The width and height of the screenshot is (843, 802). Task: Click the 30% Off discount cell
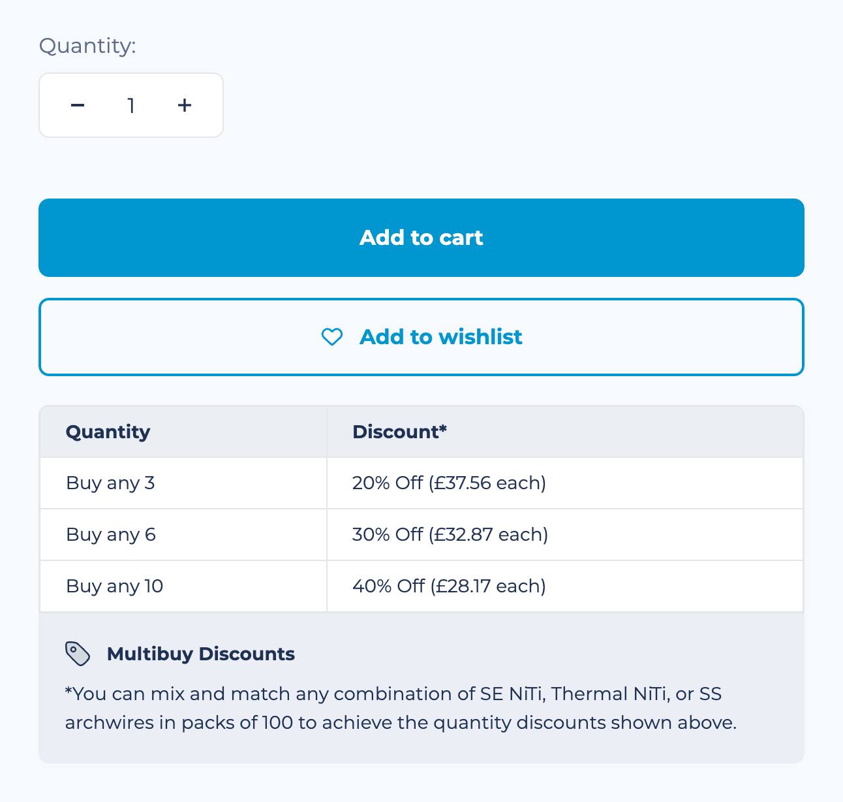tap(450, 534)
